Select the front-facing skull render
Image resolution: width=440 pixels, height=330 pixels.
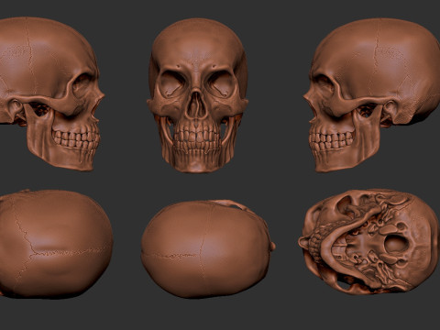click(198, 95)
